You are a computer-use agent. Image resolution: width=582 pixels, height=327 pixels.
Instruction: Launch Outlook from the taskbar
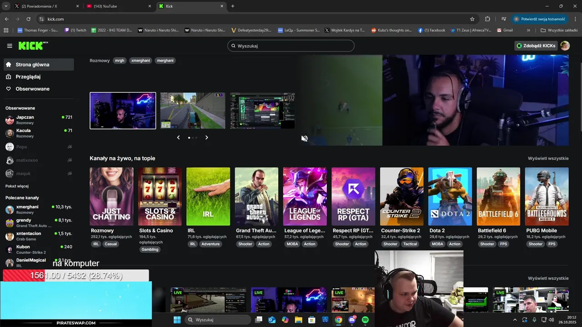[x=272, y=320]
